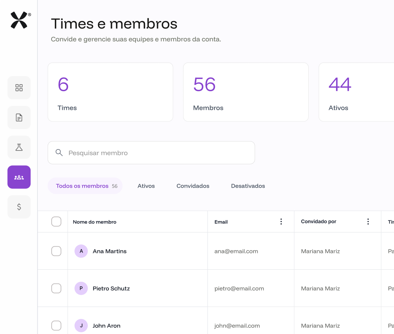394x334 pixels.
Task: Check the box for Ana Martins row
Action: coord(56,251)
